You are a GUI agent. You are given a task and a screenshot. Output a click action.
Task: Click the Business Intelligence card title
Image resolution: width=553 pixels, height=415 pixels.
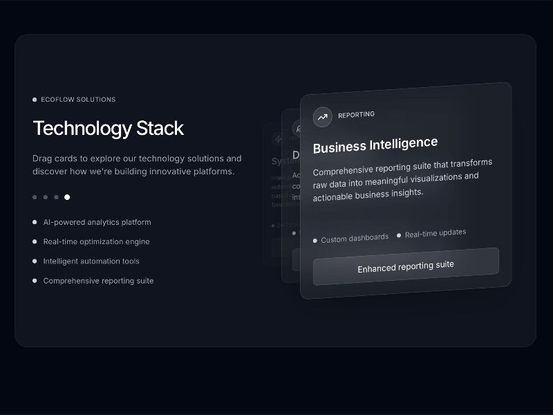coord(375,145)
